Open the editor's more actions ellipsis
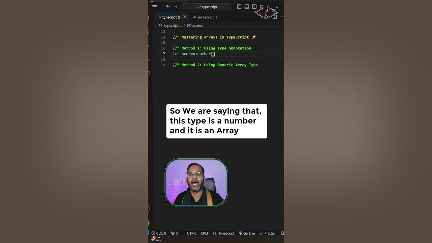Viewport: 432px width, 243px height. [282, 17]
